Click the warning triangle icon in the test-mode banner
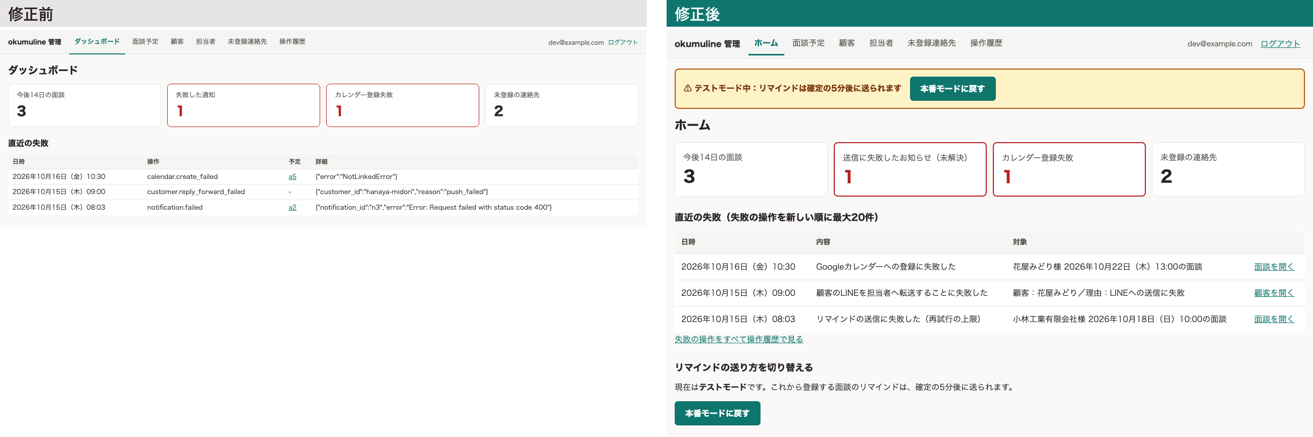 (x=687, y=89)
